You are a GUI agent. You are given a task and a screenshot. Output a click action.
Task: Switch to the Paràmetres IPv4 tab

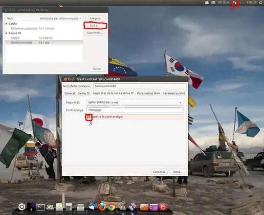pos(148,93)
